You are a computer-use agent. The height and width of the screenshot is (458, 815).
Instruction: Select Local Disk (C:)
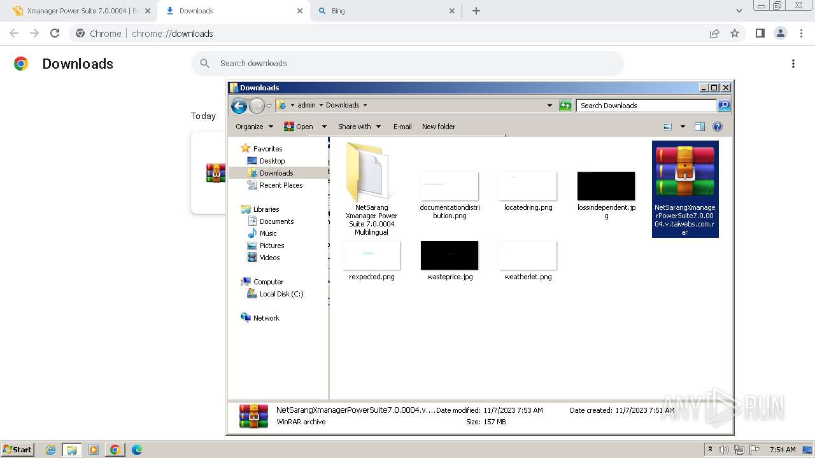coord(281,294)
